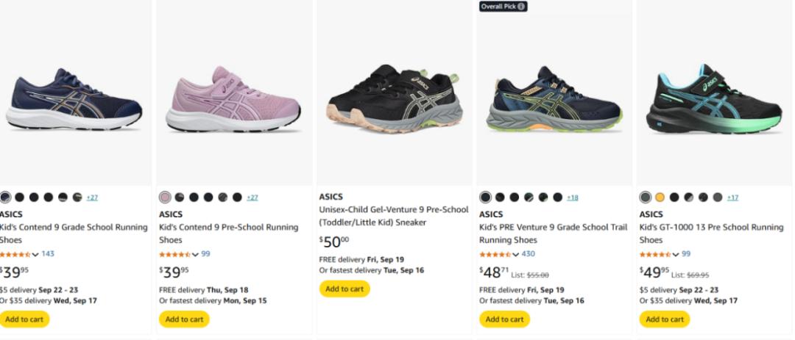This screenshot has width=795, height=340.
Task: Add GT-1000 13 Pre School shoes to cart
Action: (x=665, y=319)
